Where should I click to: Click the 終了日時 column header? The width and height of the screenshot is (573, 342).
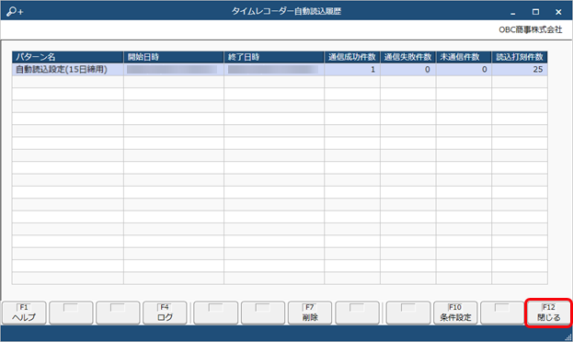pos(274,57)
